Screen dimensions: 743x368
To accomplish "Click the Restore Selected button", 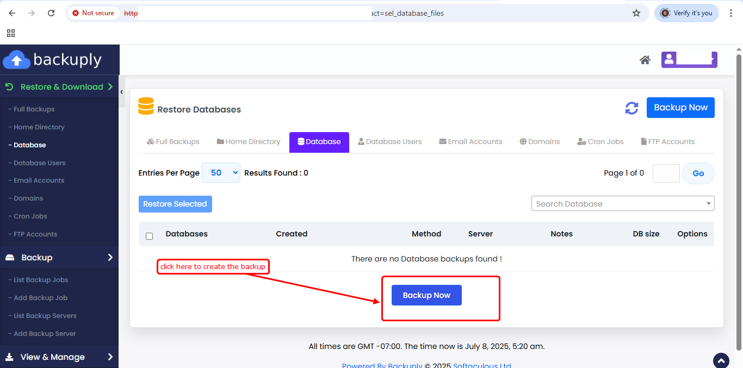I will coord(175,204).
